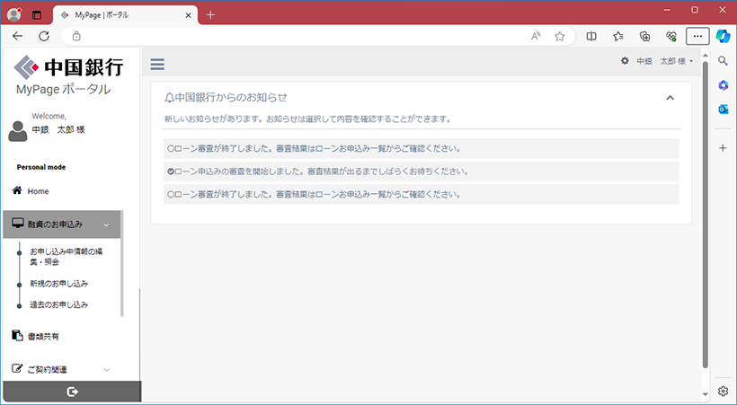The width and height of the screenshot is (737, 405).
Task: Collapse the 融資のお申込み menu
Action: pos(106,225)
